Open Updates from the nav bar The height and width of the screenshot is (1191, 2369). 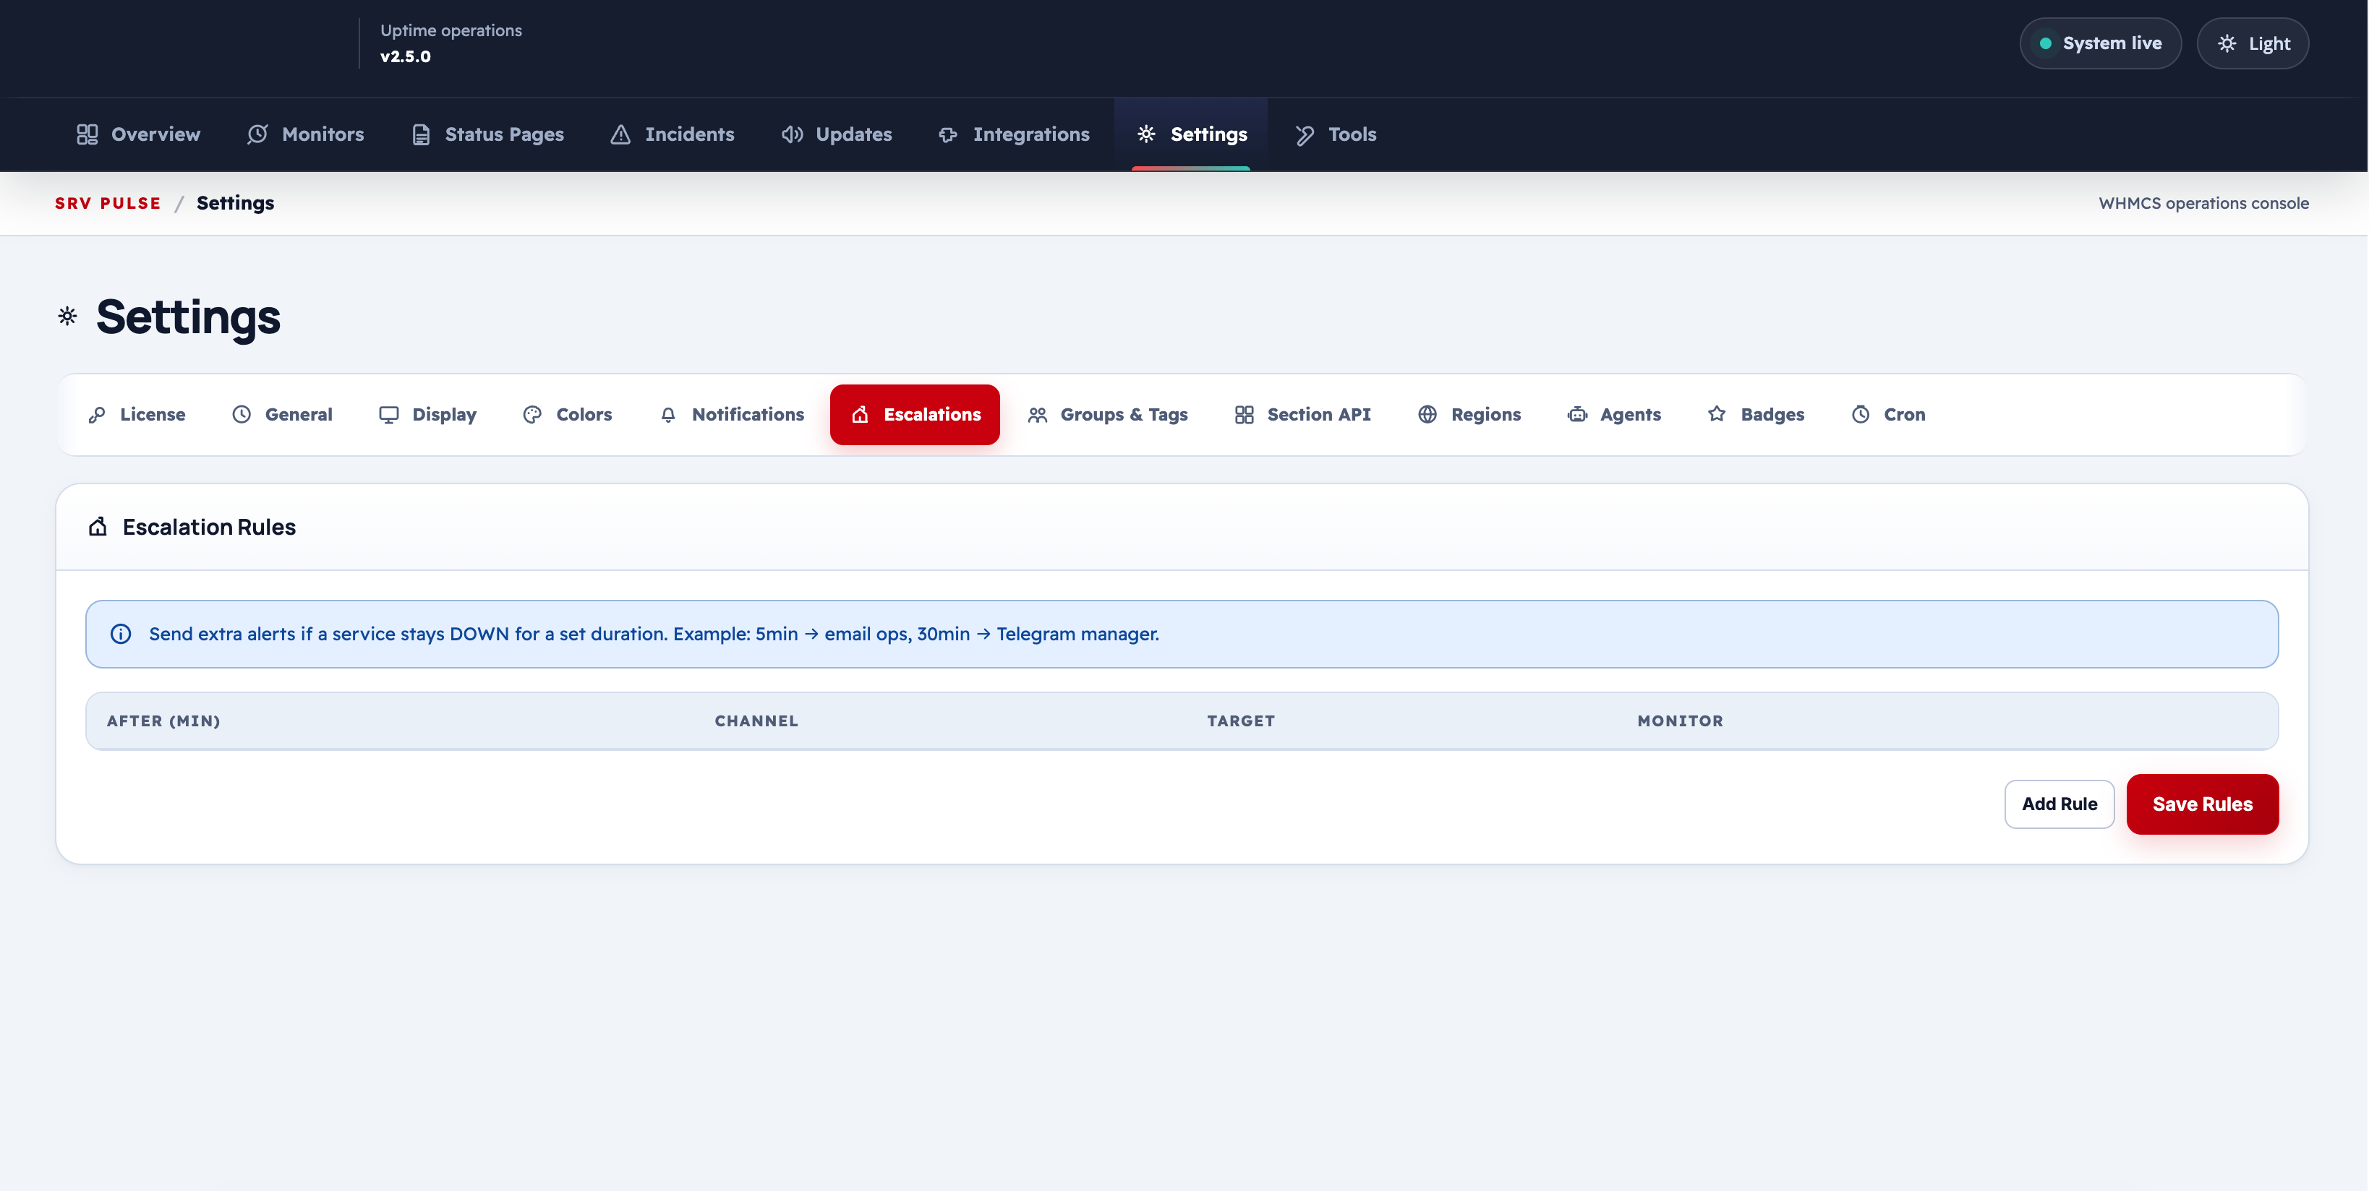[x=837, y=134]
